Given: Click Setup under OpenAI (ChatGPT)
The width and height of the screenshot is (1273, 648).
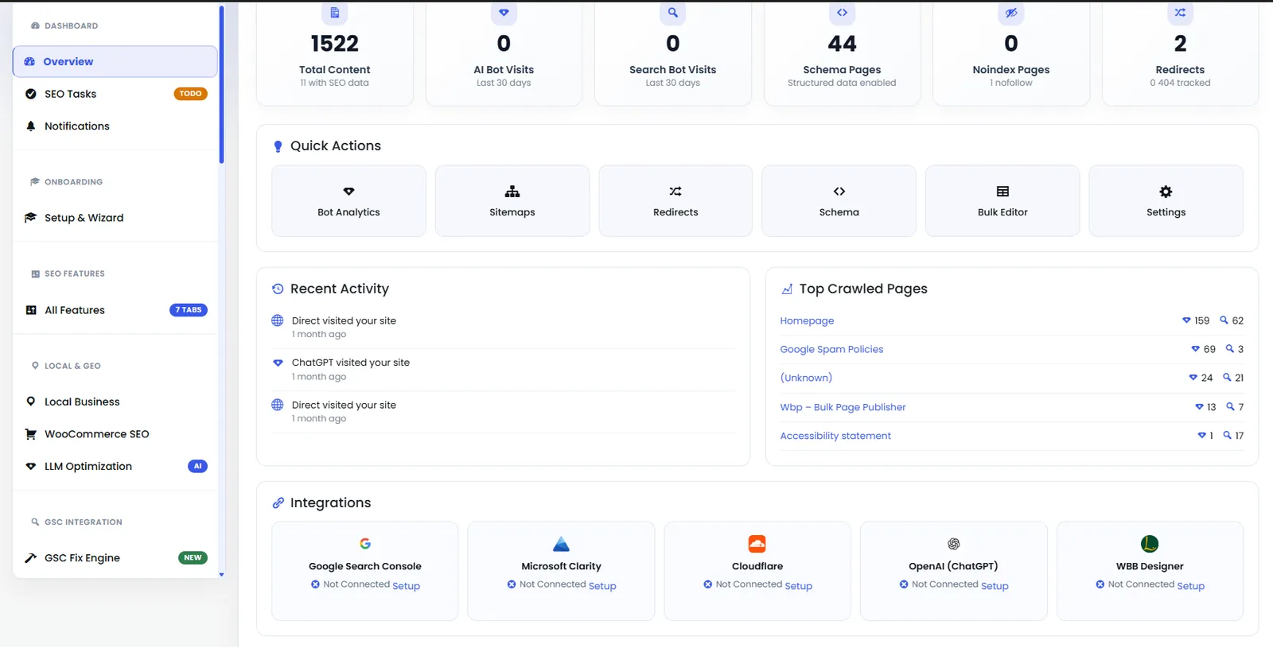Looking at the screenshot, I should [x=995, y=586].
